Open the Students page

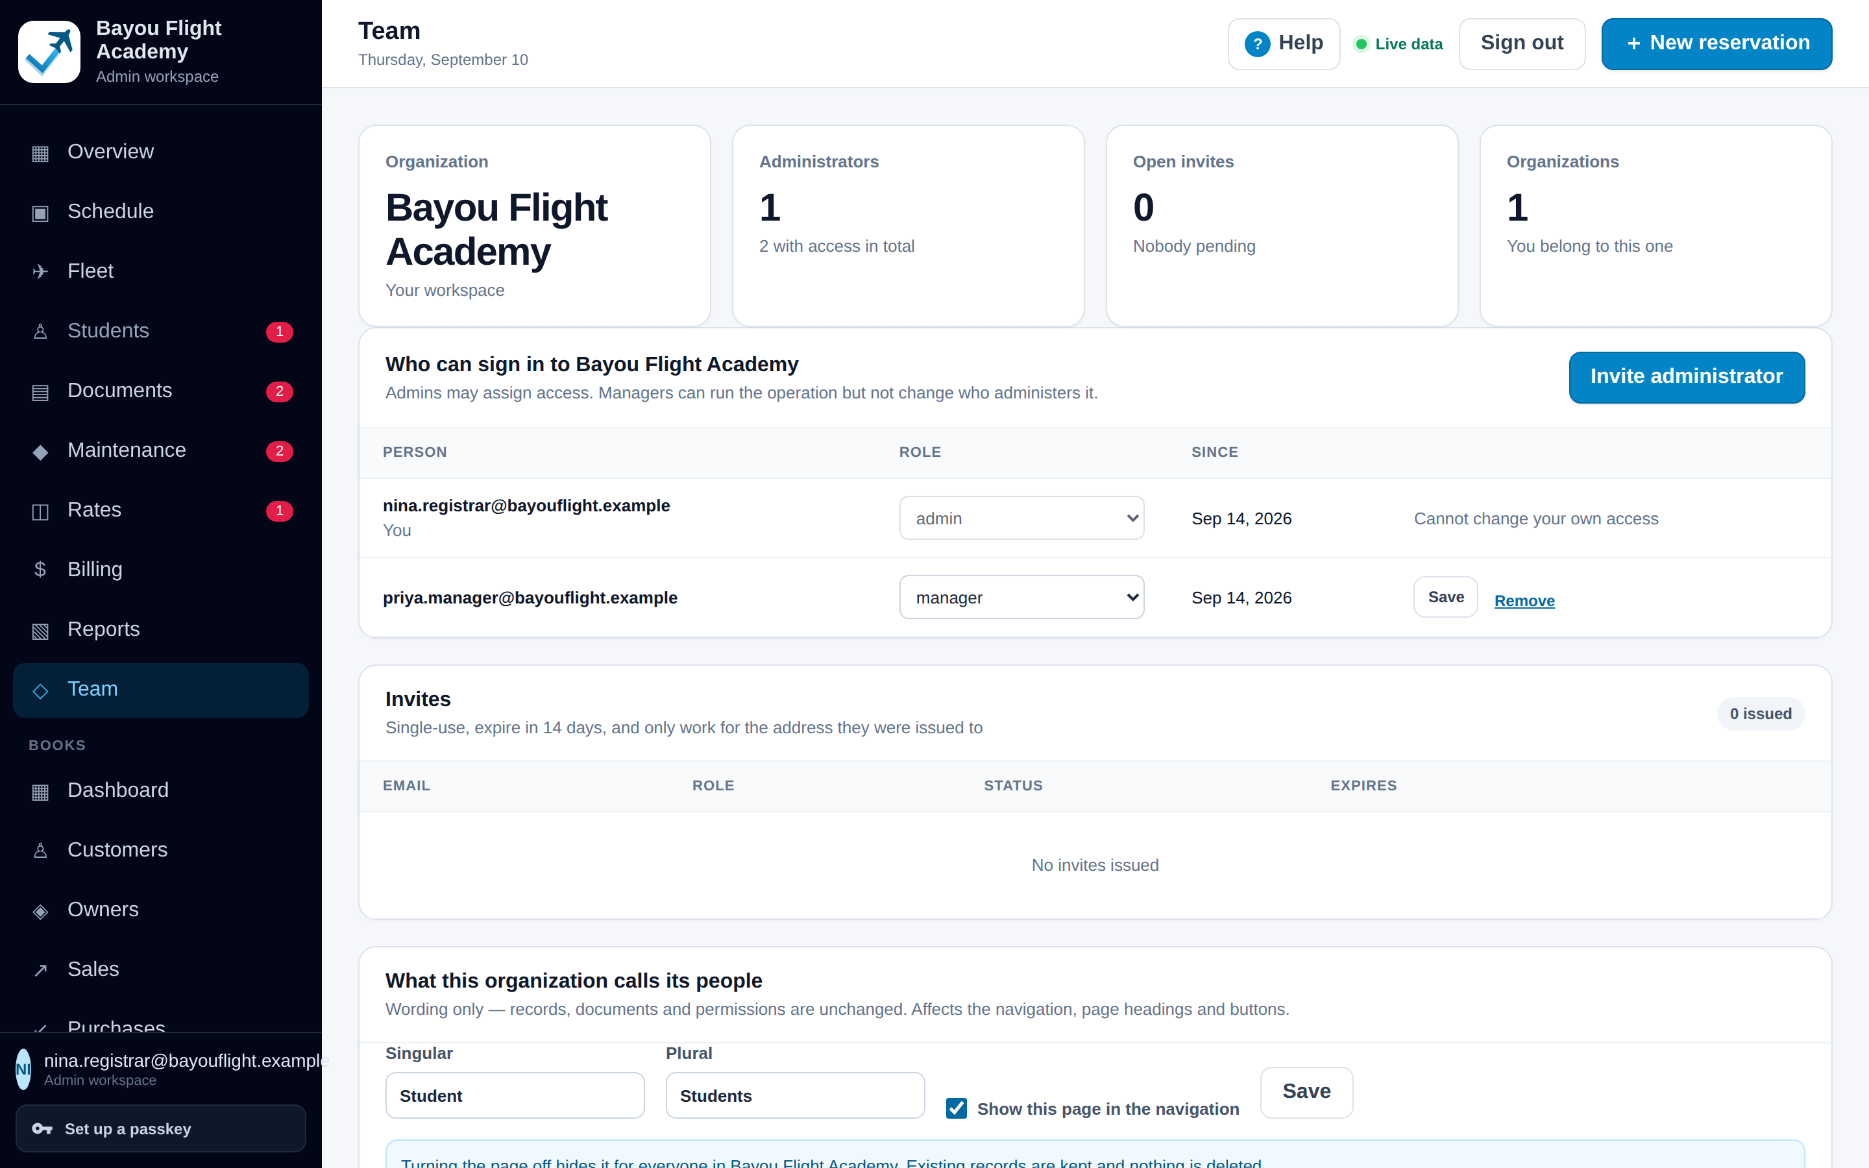pos(161,332)
